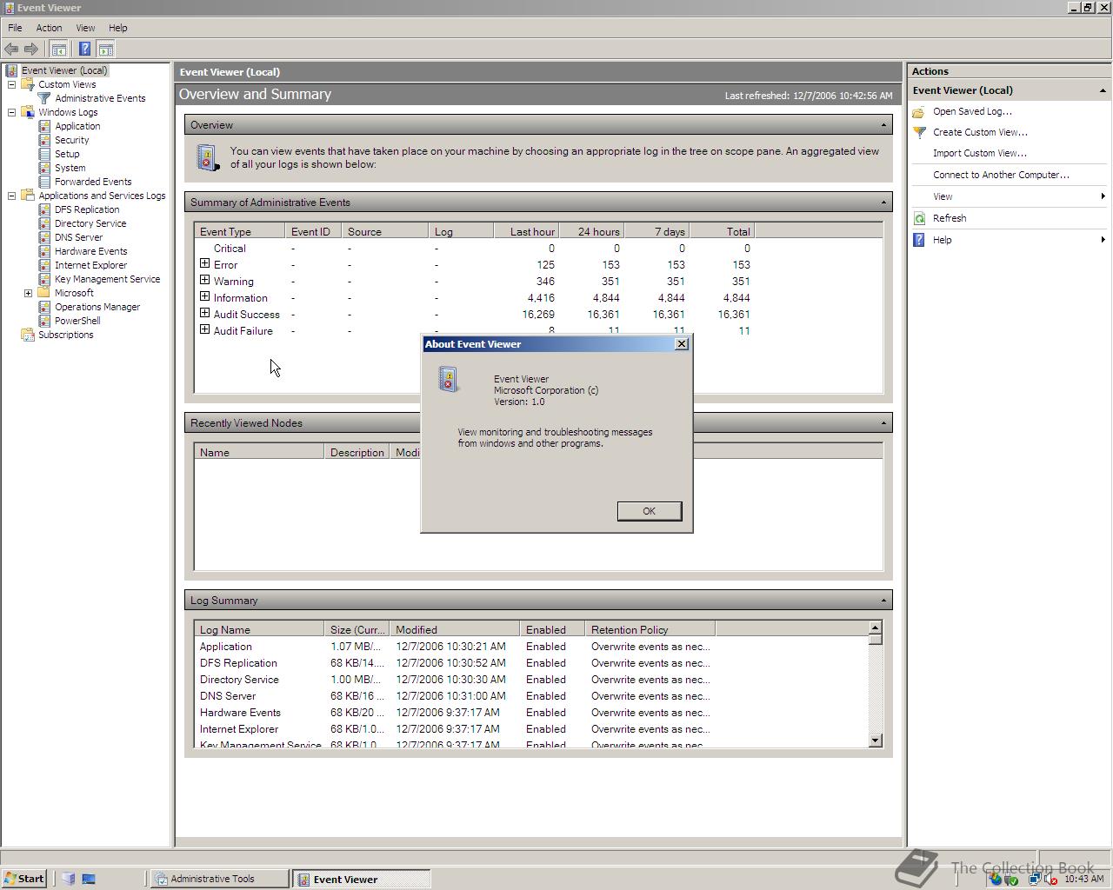Screen dimensions: 1113x890
Task: Switch to Administrative Tools taskbar button
Action: pos(219,879)
